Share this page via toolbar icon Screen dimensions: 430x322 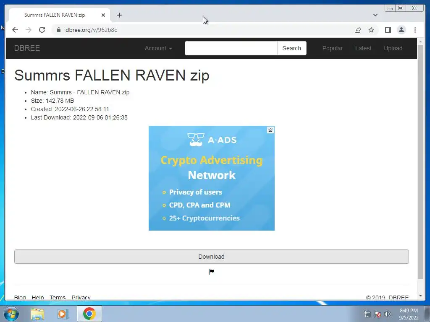pyautogui.click(x=358, y=30)
